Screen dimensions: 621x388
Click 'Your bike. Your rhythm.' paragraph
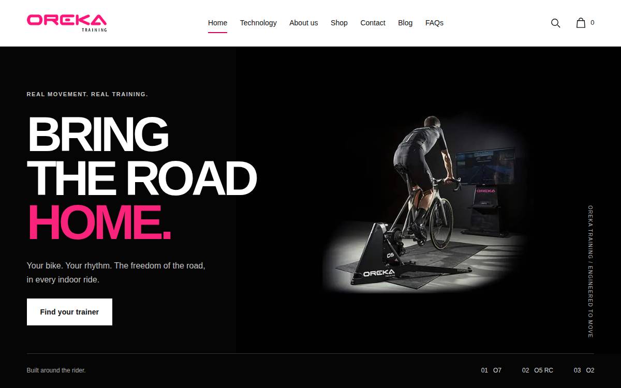click(x=116, y=273)
